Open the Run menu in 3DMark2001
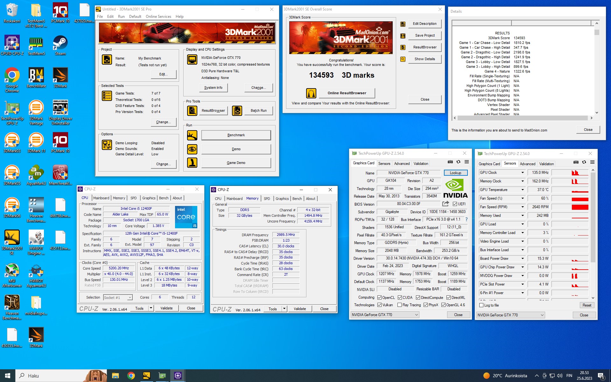The image size is (611, 382). (121, 17)
